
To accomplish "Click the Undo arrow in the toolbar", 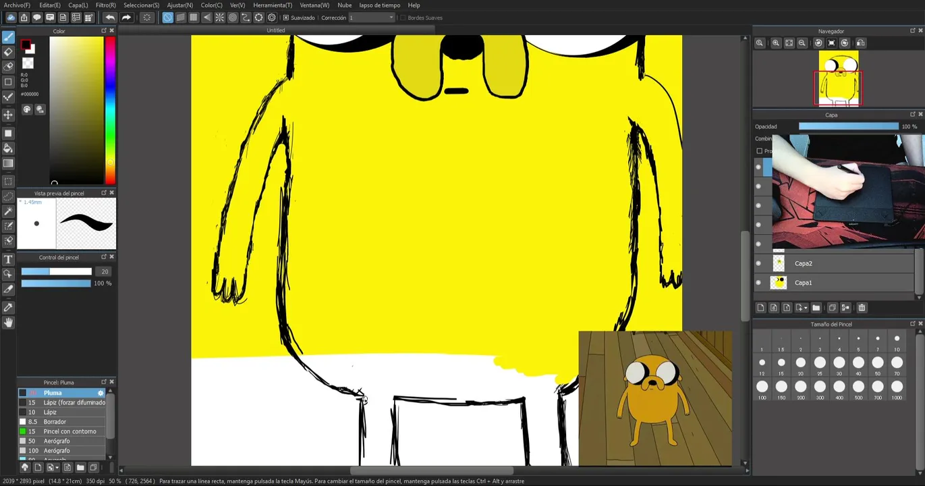I will pos(109,18).
